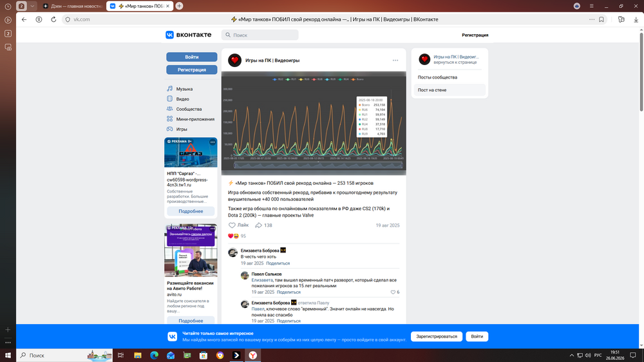Click Подробнее under the Avito ad

[191, 321]
